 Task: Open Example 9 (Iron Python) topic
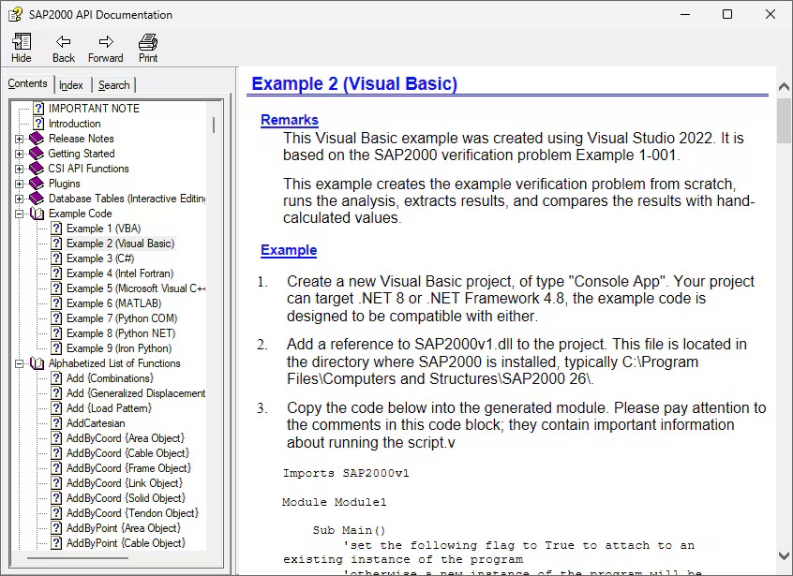tap(119, 347)
